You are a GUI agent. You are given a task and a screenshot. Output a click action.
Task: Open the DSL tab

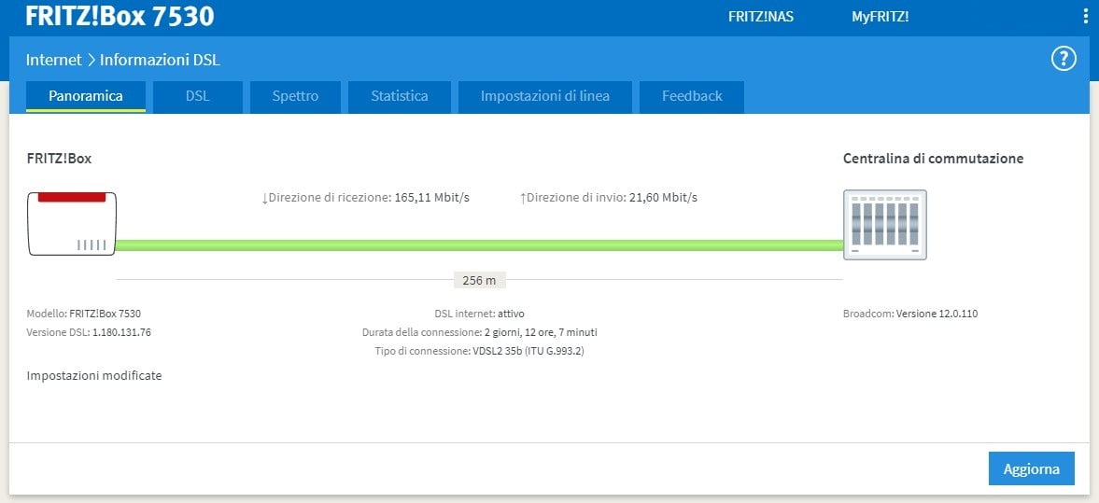click(x=198, y=97)
